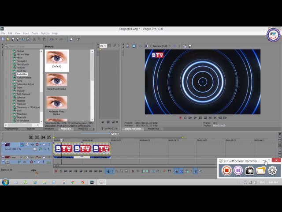Click the Cut scissors toolbar icon
Image resolution: width=282 pixels, height=212 pixels.
tap(34, 39)
